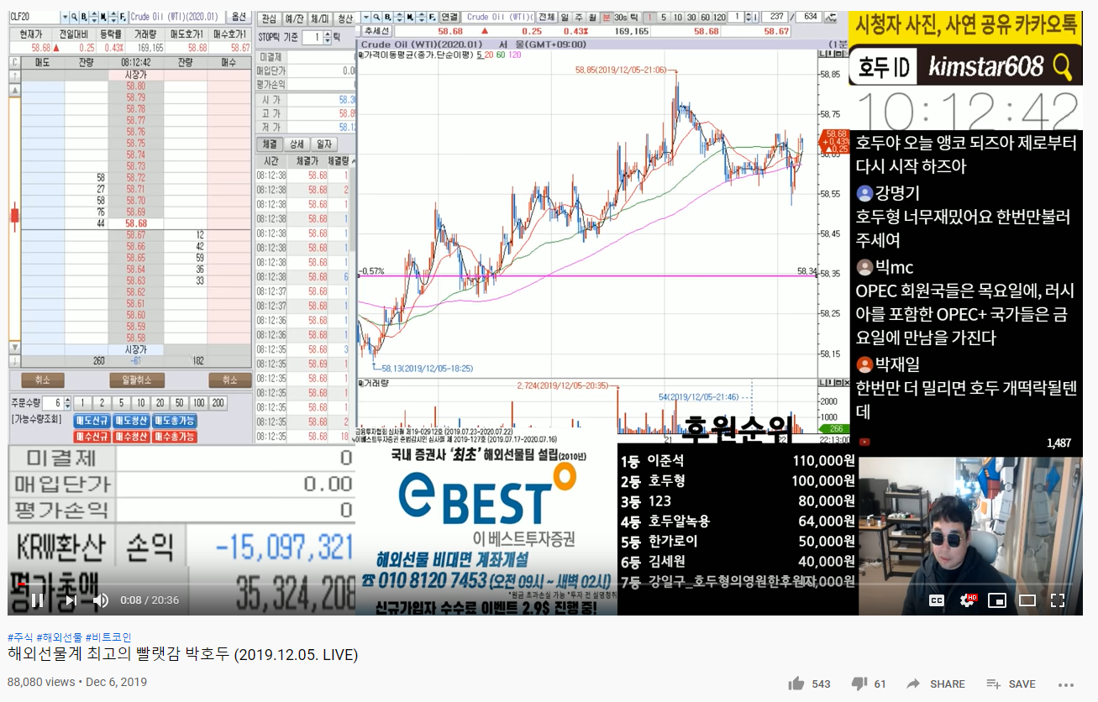The width and height of the screenshot is (1098, 702).
Task: Dislike this video with thumbs down
Action: coord(859,684)
